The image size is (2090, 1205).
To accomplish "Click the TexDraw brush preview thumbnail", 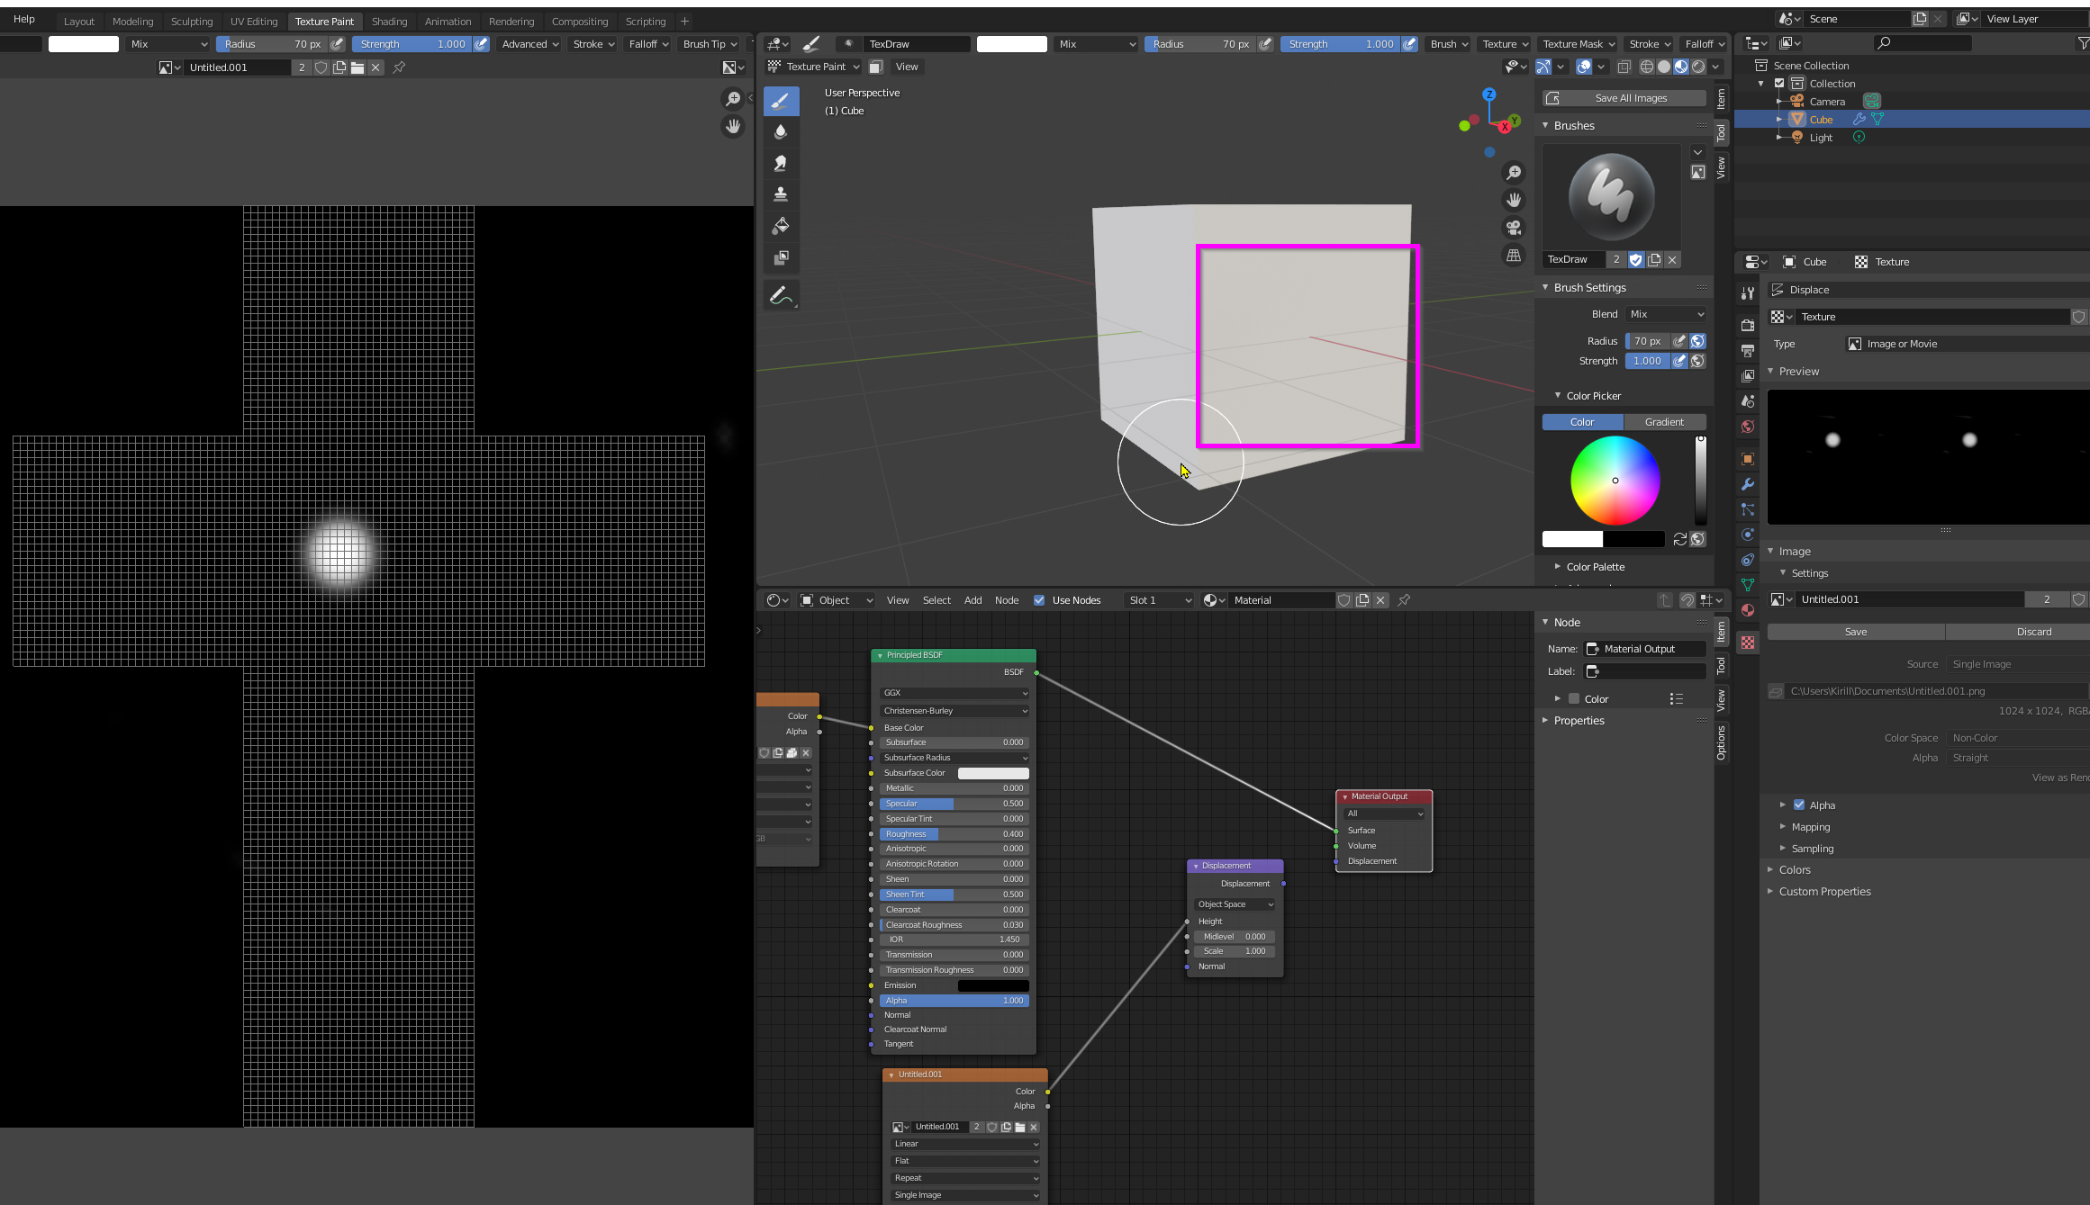I will click(x=1611, y=197).
